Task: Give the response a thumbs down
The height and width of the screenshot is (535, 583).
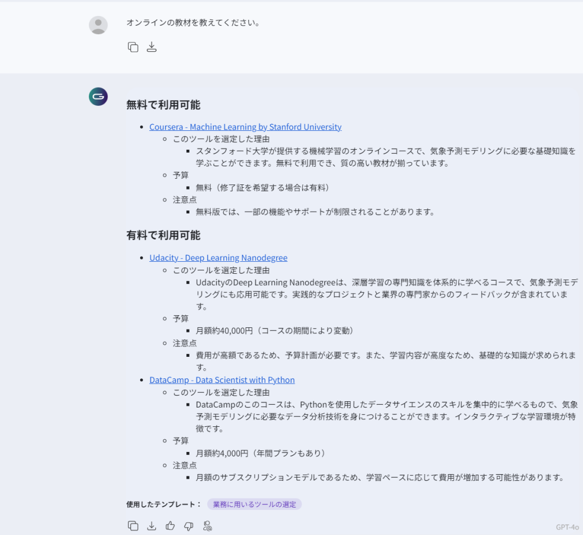Action: pos(188,526)
